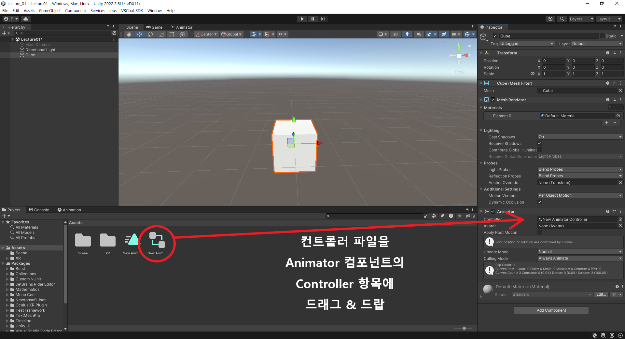Viewport: 625px width, 339px height.
Task: Select the Rect transform tool
Action: coord(172,34)
